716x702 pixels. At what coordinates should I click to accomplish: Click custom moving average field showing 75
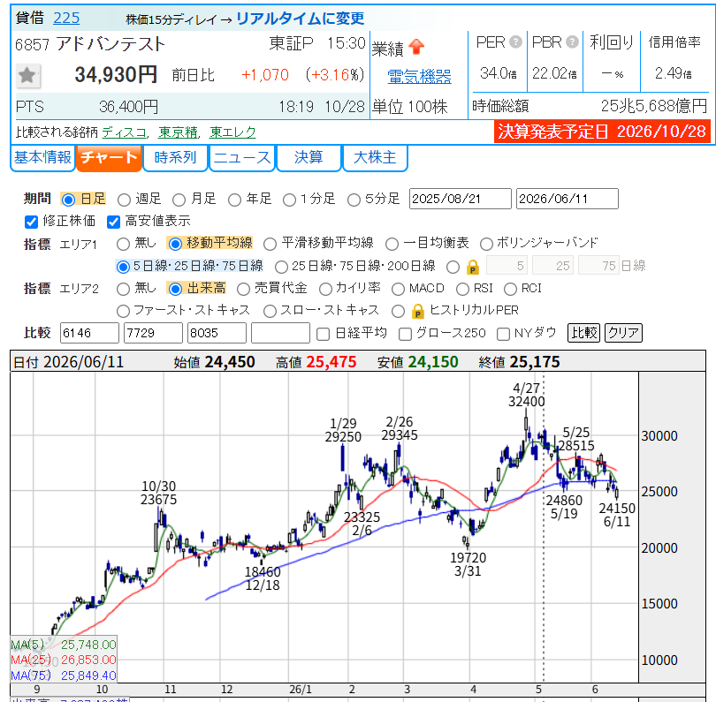tap(598, 266)
